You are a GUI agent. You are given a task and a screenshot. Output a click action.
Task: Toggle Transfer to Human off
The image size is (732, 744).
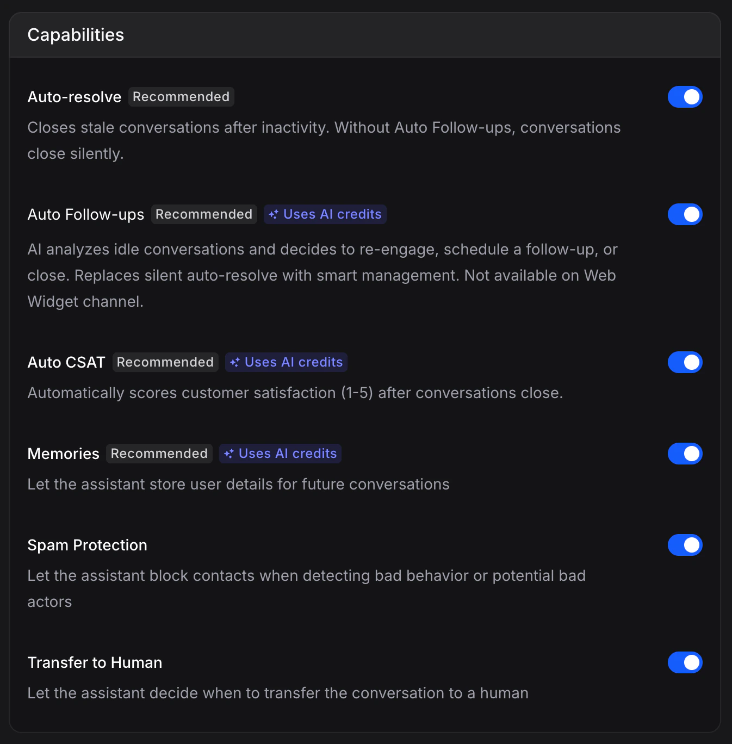(x=685, y=662)
